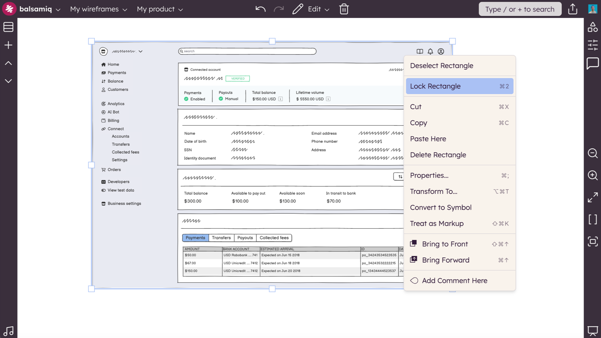Click Add Comment Here
This screenshot has width=601, height=338.
(454, 281)
